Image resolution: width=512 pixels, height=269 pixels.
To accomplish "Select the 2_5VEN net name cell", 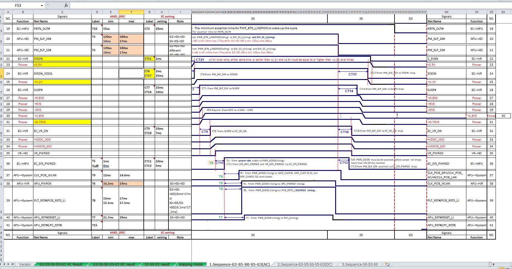I will pos(446,59).
